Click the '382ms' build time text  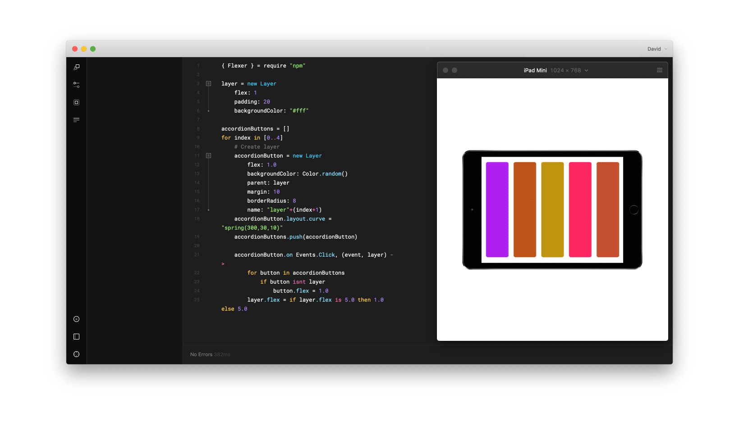[x=222, y=355]
